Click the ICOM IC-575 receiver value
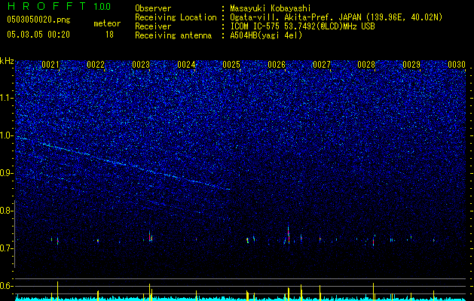This screenshot has width=474, height=301. [302, 26]
